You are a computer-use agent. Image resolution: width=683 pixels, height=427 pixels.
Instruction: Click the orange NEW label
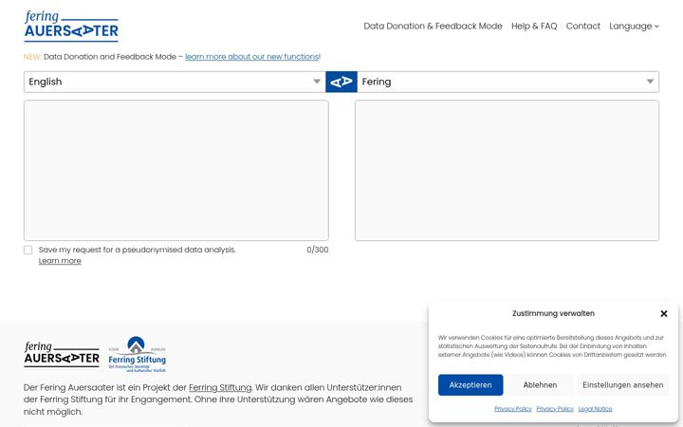pos(32,57)
